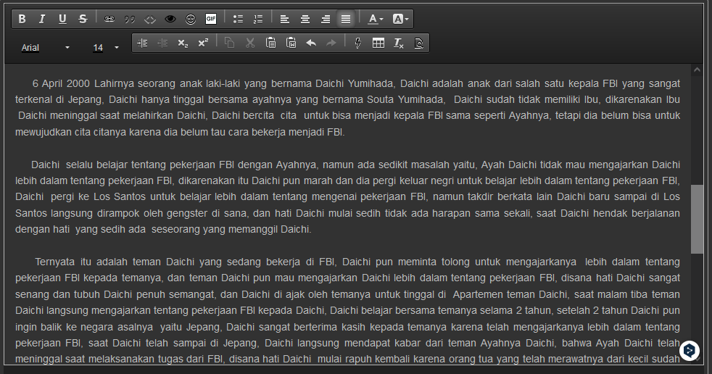Align text to the left
712x374 pixels.
click(x=285, y=19)
